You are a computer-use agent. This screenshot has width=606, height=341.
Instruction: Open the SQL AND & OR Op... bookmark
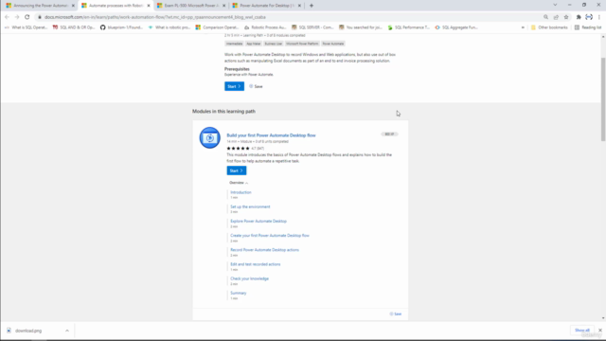(x=74, y=27)
